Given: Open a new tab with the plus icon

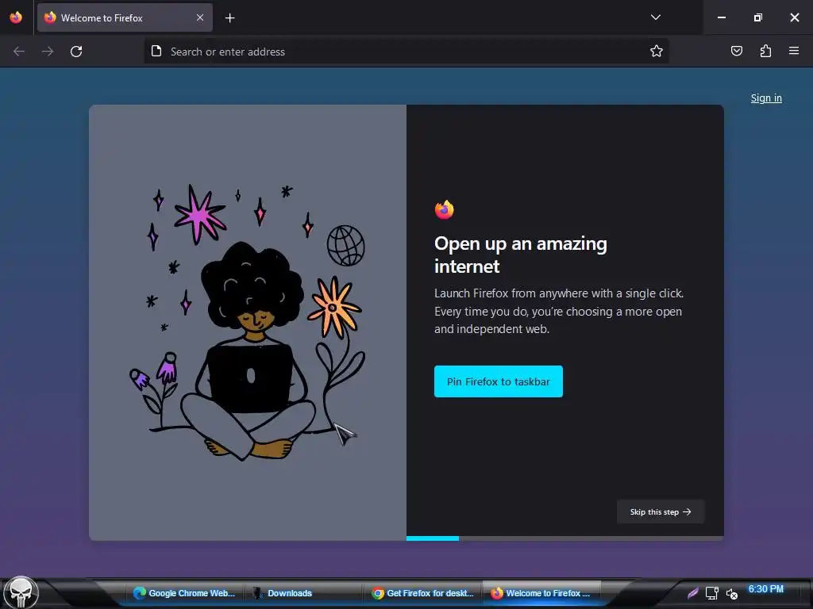Looking at the screenshot, I should 229,18.
